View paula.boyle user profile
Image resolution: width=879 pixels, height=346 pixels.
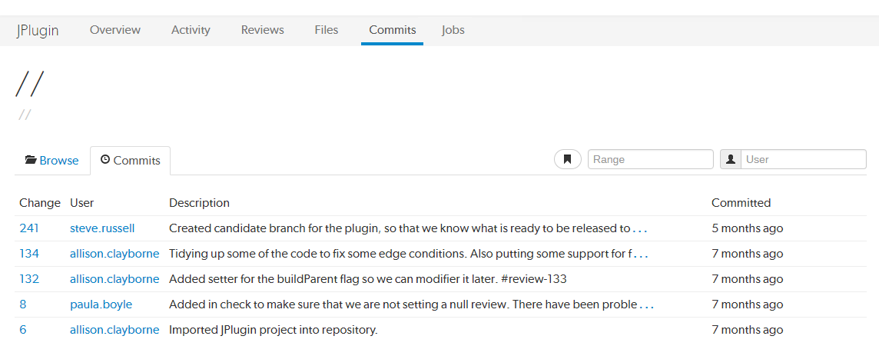[101, 304]
